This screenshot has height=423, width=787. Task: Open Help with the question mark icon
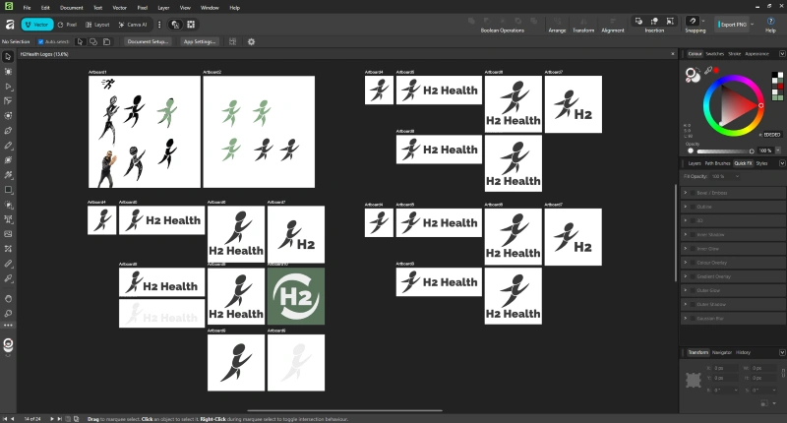click(770, 20)
